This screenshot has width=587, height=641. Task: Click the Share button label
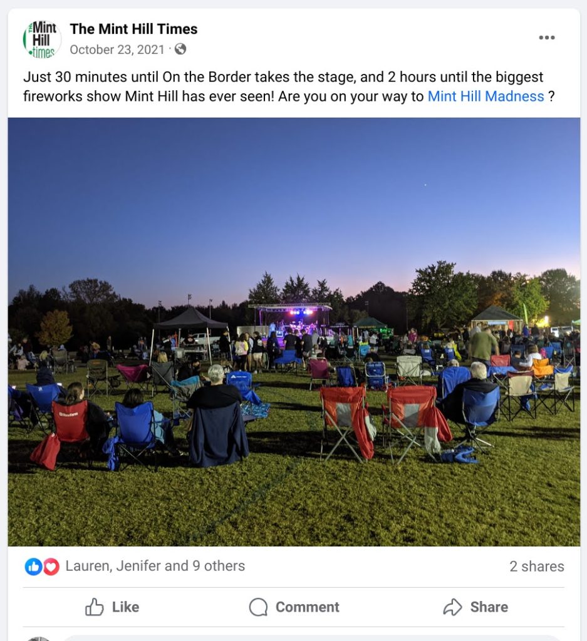pyautogui.click(x=489, y=607)
